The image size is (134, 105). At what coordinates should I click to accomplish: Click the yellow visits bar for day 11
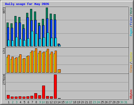46,62
